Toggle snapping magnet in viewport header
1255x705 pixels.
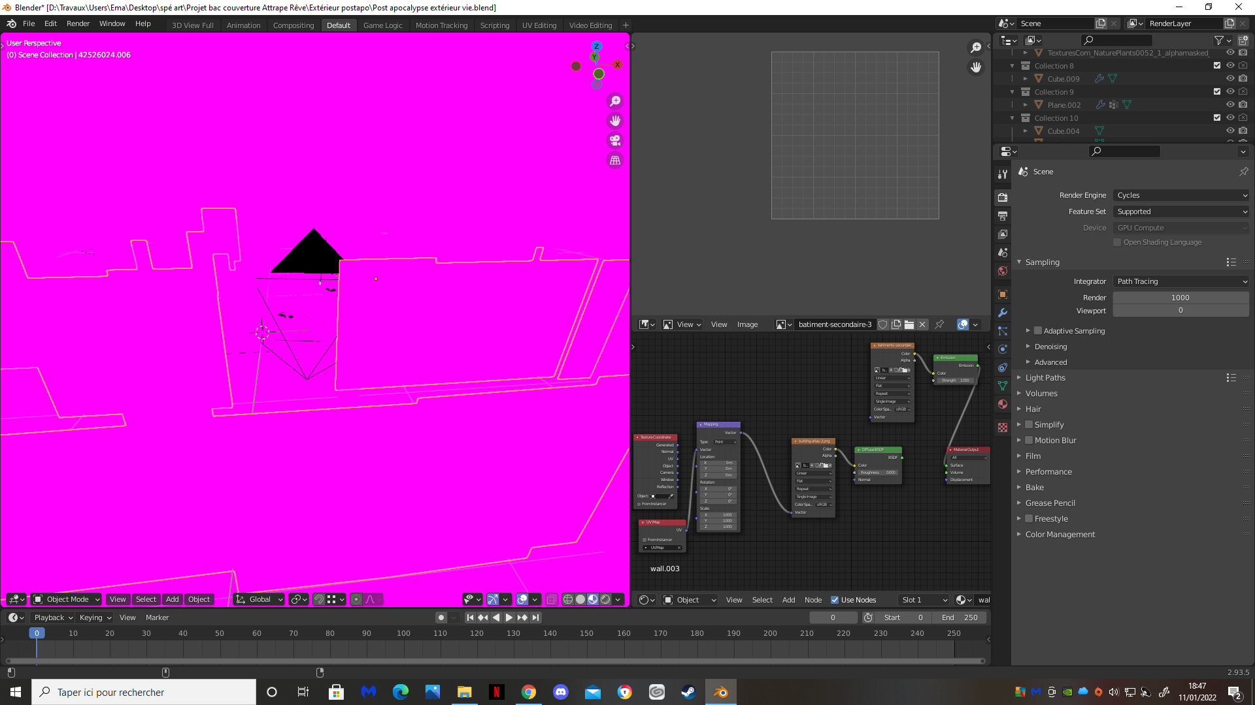pyautogui.click(x=319, y=599)
